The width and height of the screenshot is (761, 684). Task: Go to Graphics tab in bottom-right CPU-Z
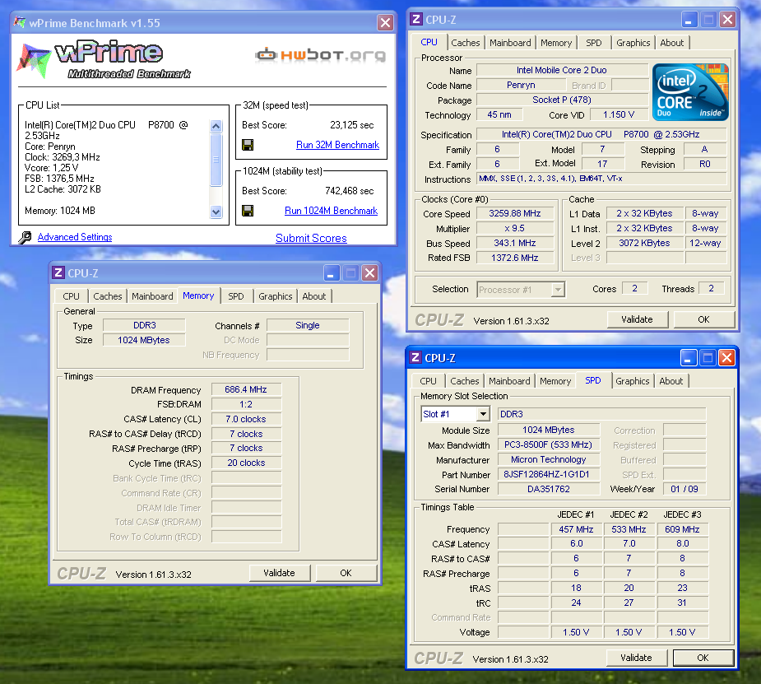[x=633, y=381]
